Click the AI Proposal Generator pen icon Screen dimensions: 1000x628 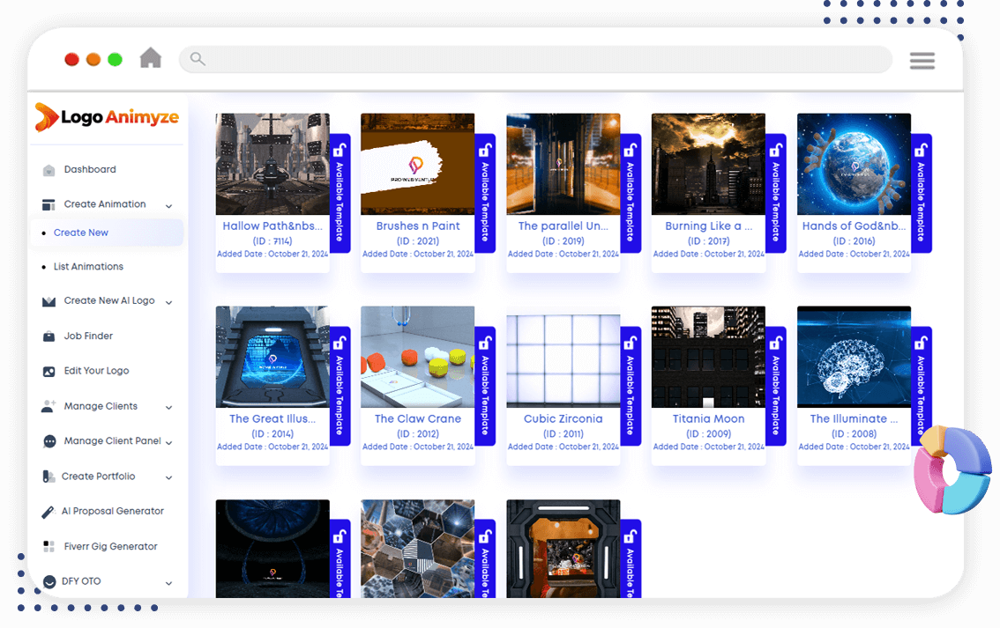pyautogui.click(x=48, y=512)
